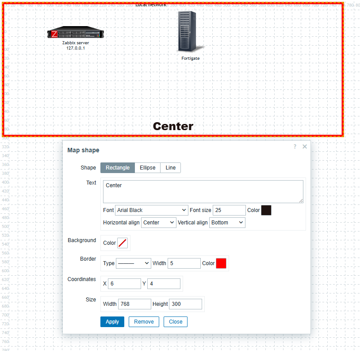Click the Border Width input field
The width and height of the screenshot is (360, 351).
pyautogui.click(x=184, y=263)
